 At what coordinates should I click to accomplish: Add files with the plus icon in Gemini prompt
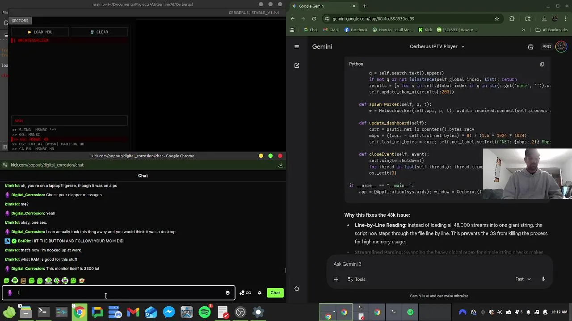pos(336,280)
